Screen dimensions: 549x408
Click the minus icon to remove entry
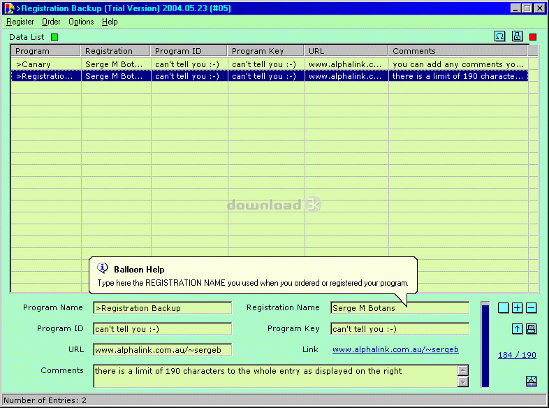pyautogui.click(x=532, y=308)
